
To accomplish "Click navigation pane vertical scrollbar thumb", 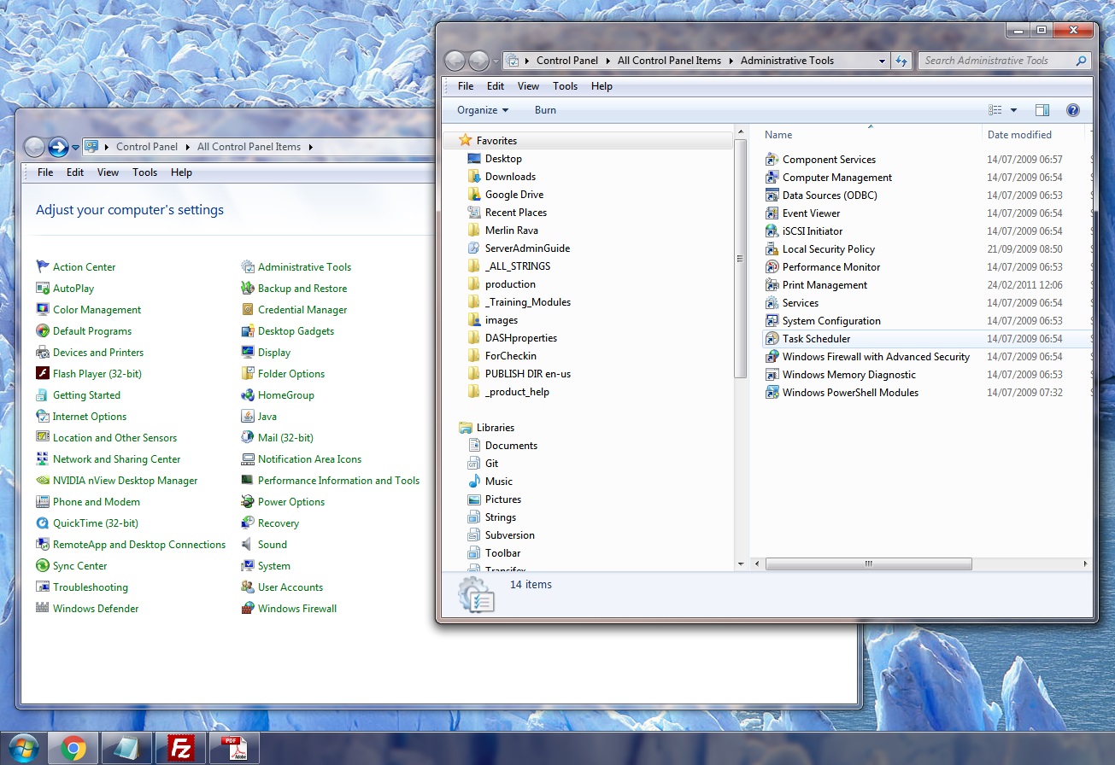I will 740,260.
